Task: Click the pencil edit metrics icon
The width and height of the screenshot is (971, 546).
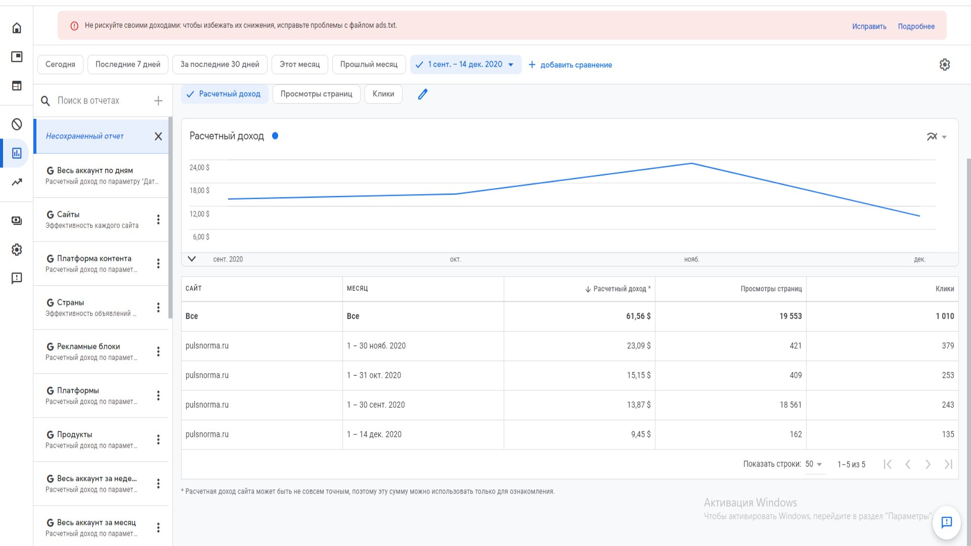Action: [423, 94]
